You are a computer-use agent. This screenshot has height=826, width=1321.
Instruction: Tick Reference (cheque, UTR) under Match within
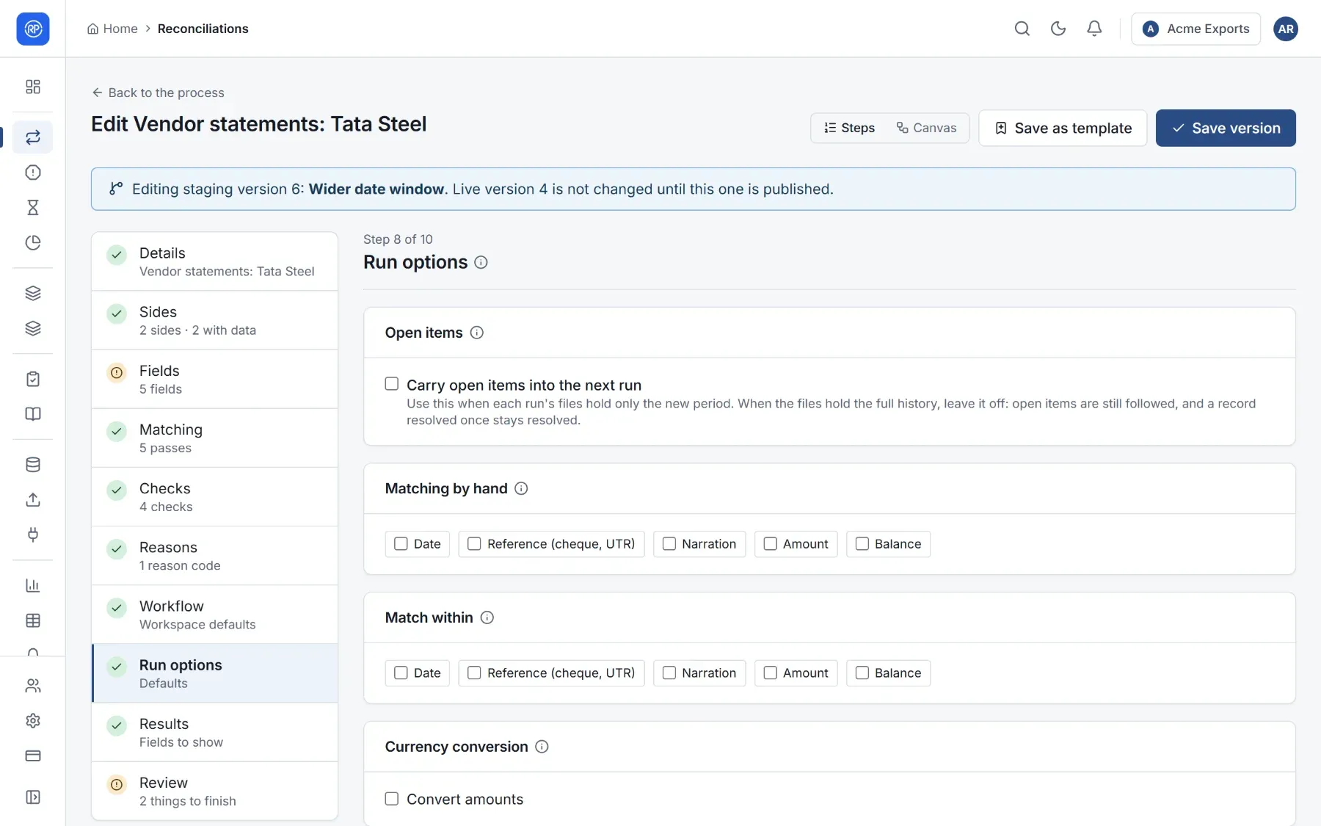475,673
